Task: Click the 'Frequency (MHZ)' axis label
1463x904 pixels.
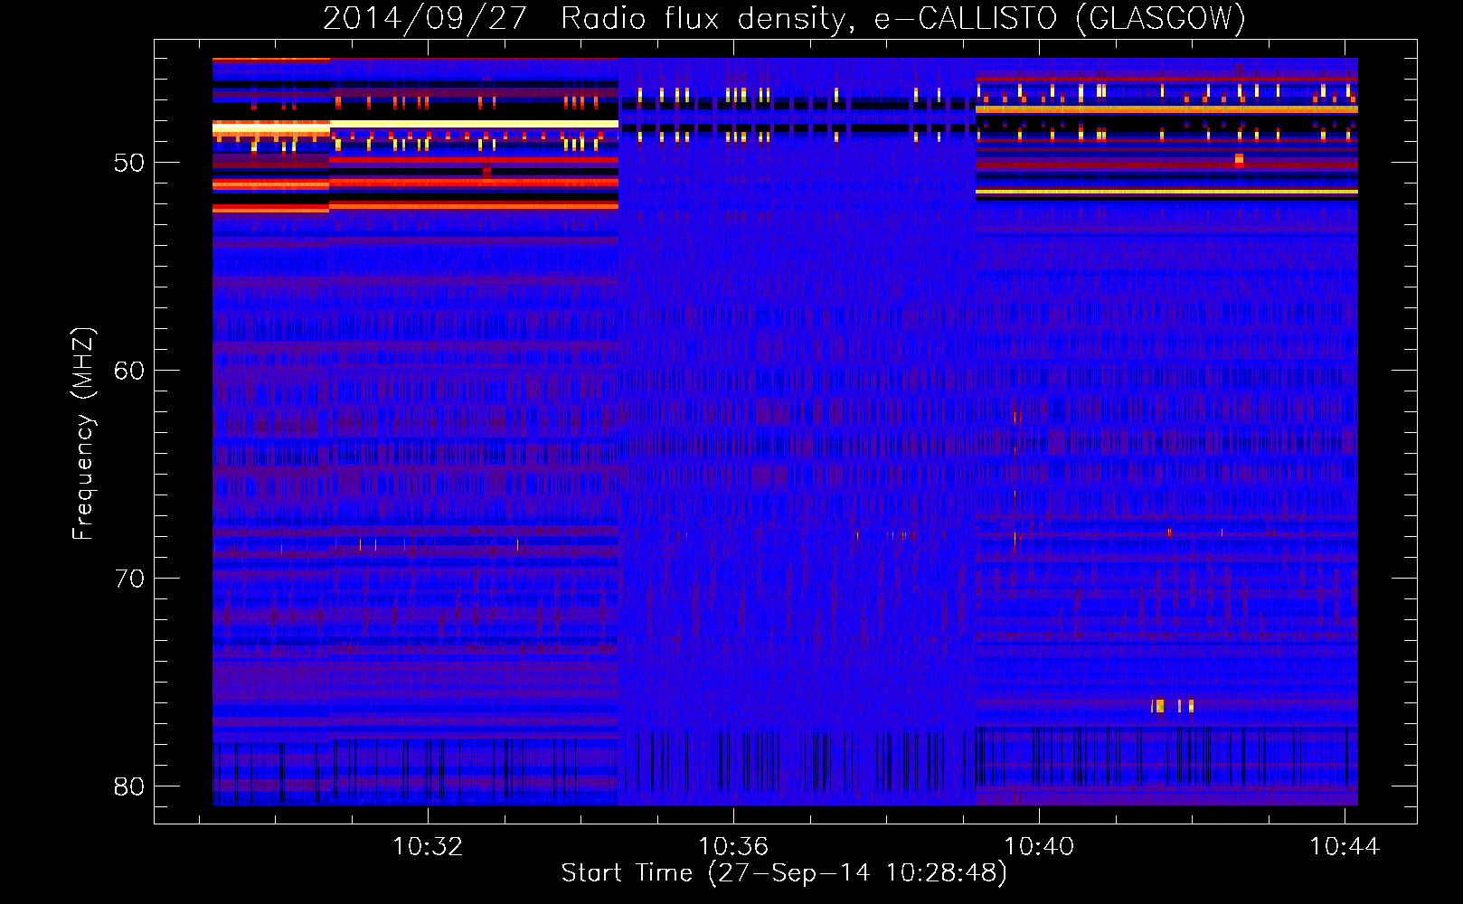Action: (83, 434)
